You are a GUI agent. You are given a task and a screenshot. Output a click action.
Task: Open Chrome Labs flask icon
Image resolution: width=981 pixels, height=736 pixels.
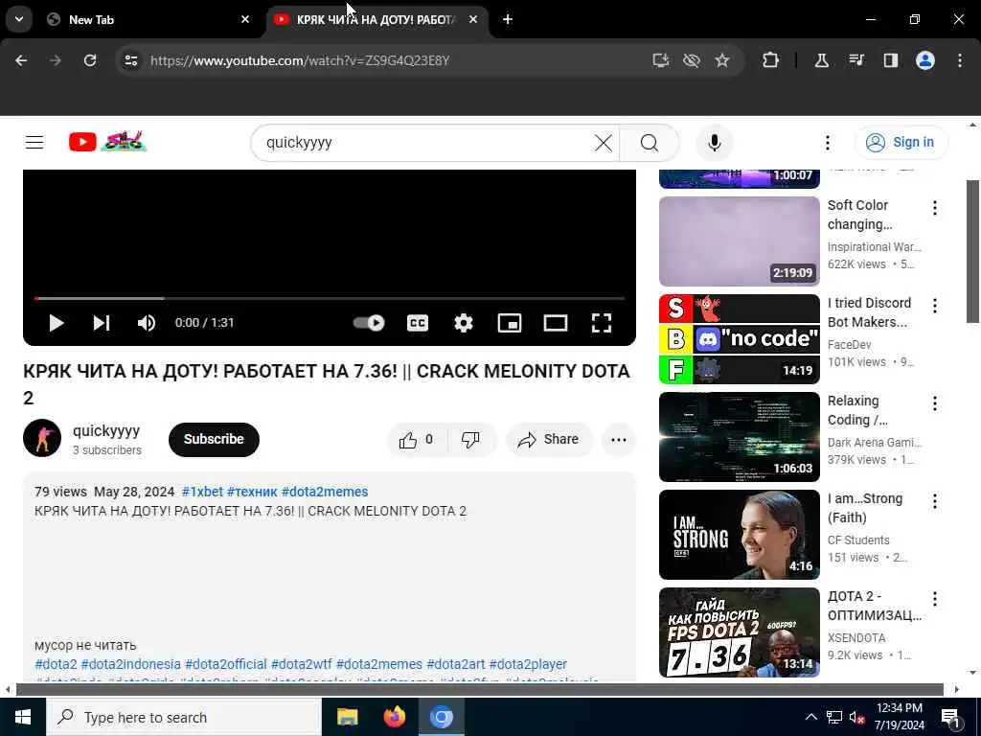(821, 60)
